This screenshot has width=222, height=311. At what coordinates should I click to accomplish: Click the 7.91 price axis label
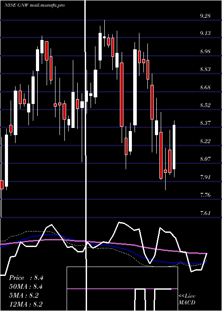(205, 177)
